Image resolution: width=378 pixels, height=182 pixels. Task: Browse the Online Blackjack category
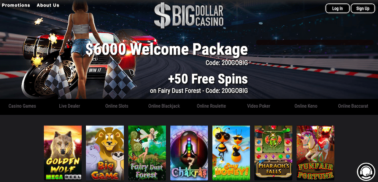164,106
